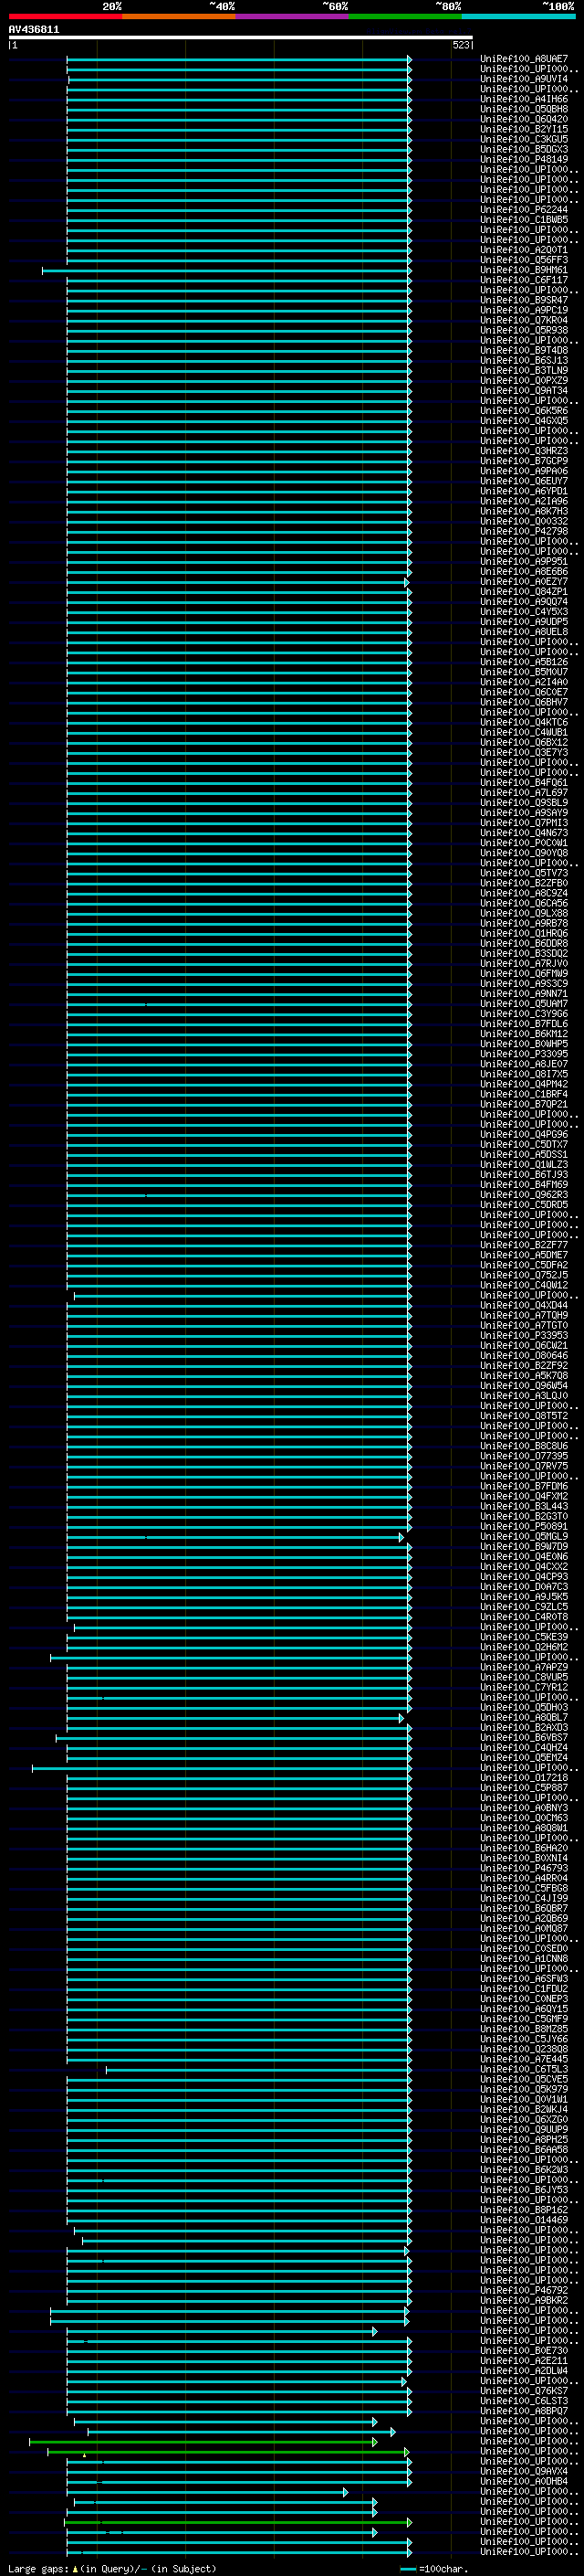584x2576 pixels.
Task: Click hit label UniRef100_B3L443
Action: click(x=524, y=1506)
